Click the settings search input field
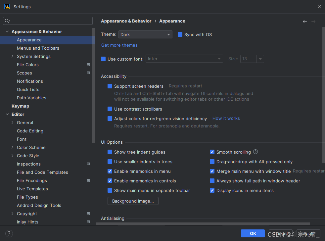The image size is (325, 241). point(48,21)
